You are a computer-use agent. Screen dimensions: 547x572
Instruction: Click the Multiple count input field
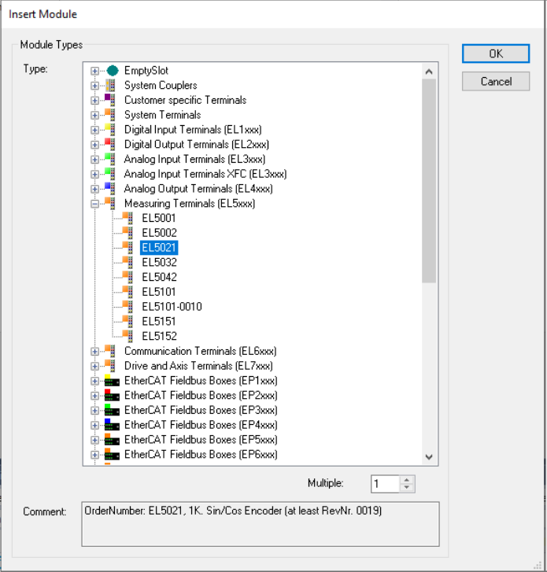pyautogui.click(x=385, y=484)
